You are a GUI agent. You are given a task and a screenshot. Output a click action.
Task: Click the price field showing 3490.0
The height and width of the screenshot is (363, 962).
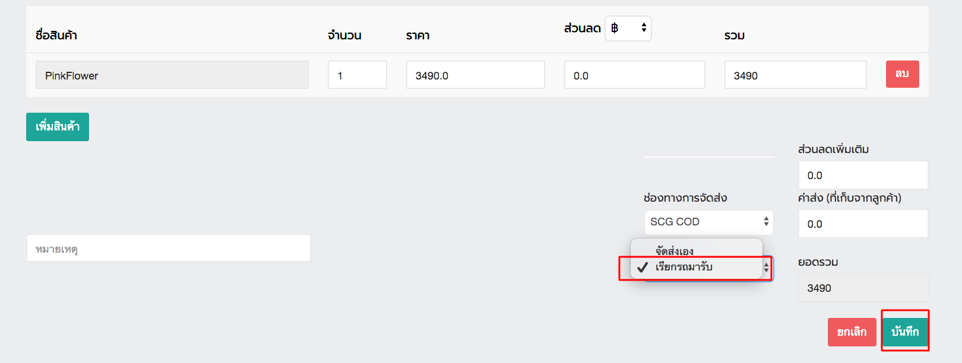pos(475,75)
